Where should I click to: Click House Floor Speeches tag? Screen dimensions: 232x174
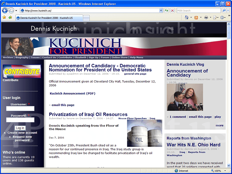click(x=132, y=118)
